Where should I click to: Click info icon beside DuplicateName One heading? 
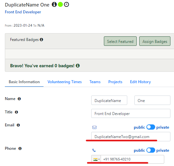[54, 5]
